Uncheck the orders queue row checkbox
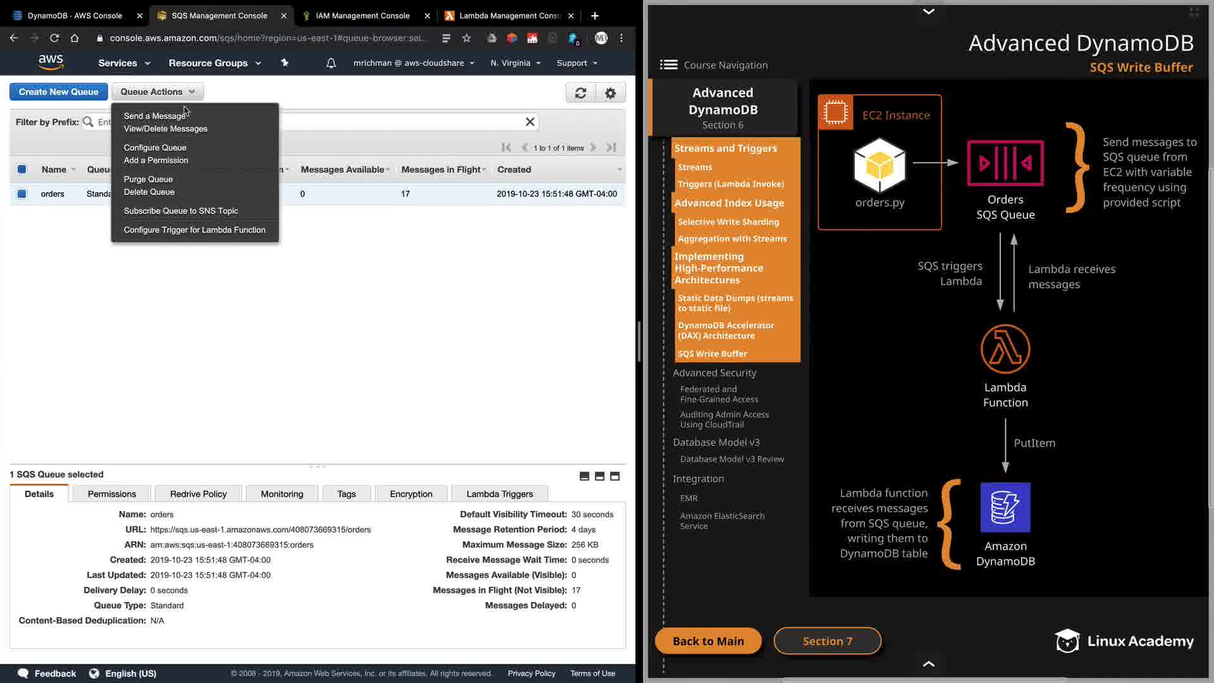Viewport: 1214px width, 683px height. pyautogui.click(x=22, y=194)
